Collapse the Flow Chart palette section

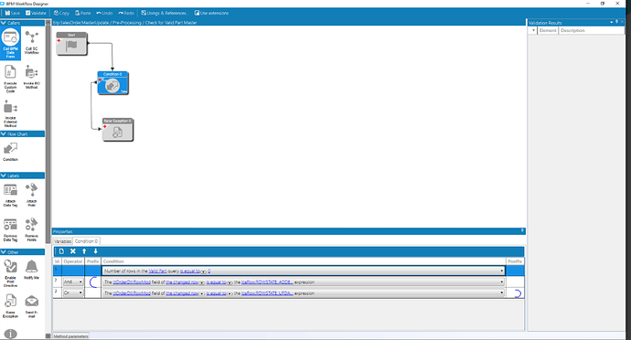[4, 134]
